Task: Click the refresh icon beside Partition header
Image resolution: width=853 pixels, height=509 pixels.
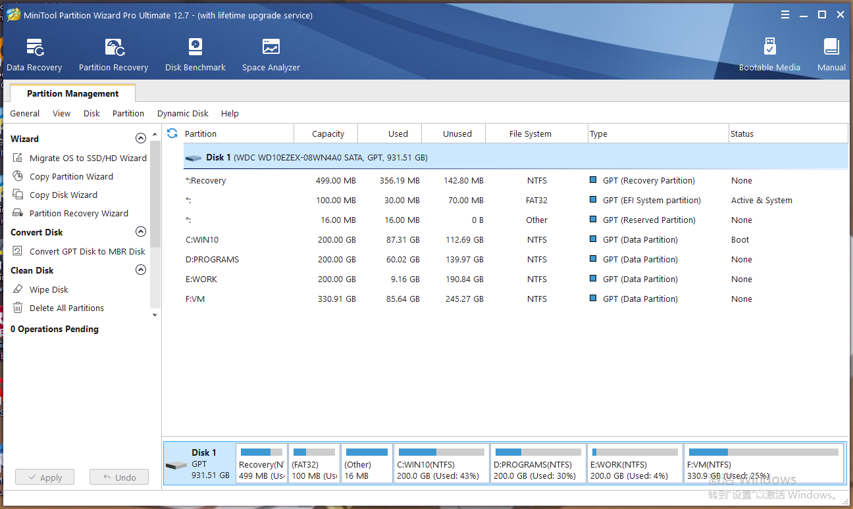Action: pyautogui.click(x=172, y=133)
